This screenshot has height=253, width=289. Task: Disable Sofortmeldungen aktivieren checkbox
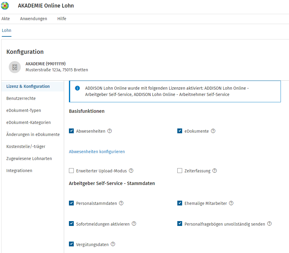pos(71,224)
